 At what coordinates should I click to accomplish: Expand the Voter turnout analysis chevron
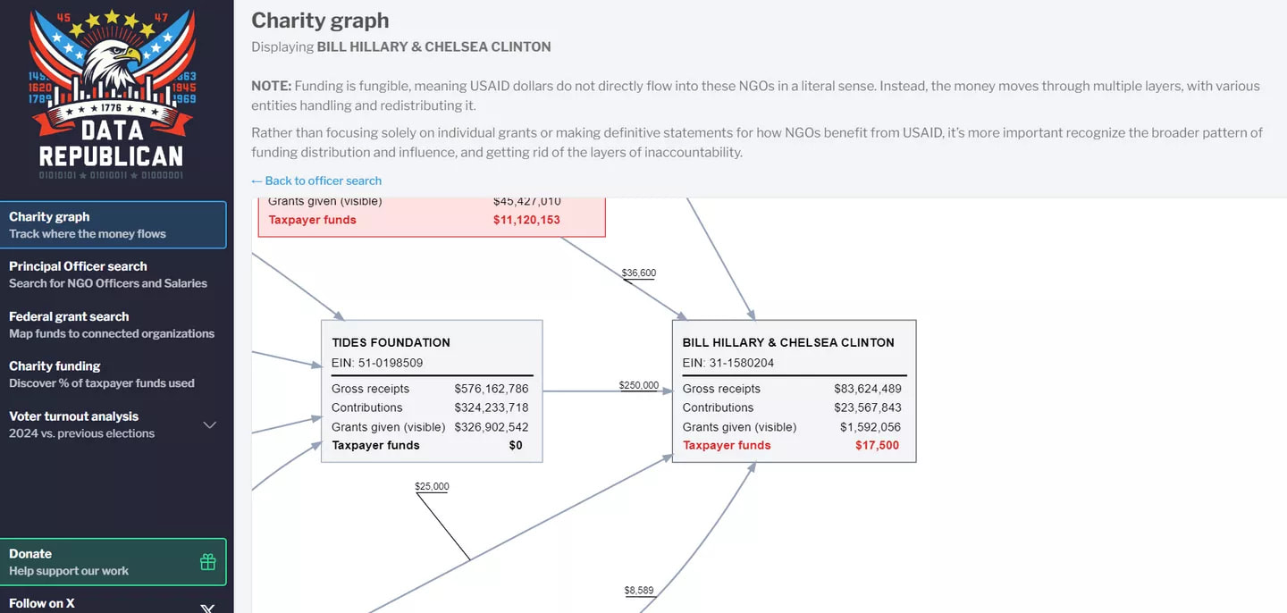210,424
